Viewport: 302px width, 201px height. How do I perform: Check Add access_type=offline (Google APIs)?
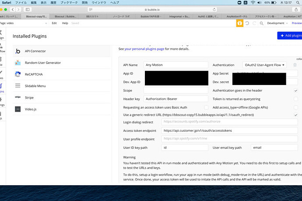[x=295, y=107]
